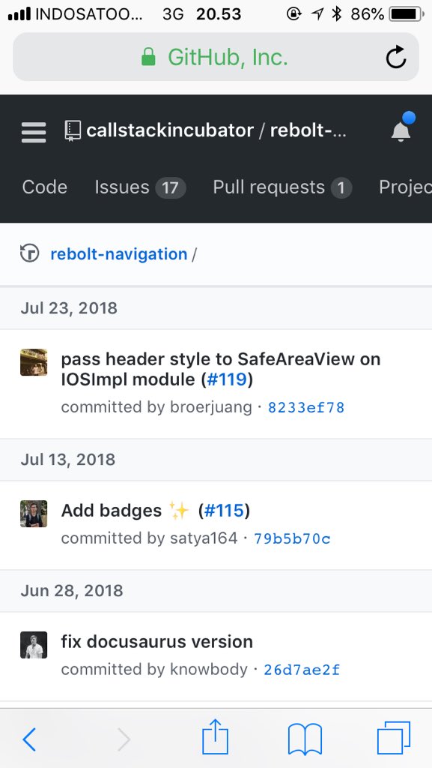The width and height of the screenshot is (432, 768).
Task: Tap the repository book icon
Action: coord(73,131)
